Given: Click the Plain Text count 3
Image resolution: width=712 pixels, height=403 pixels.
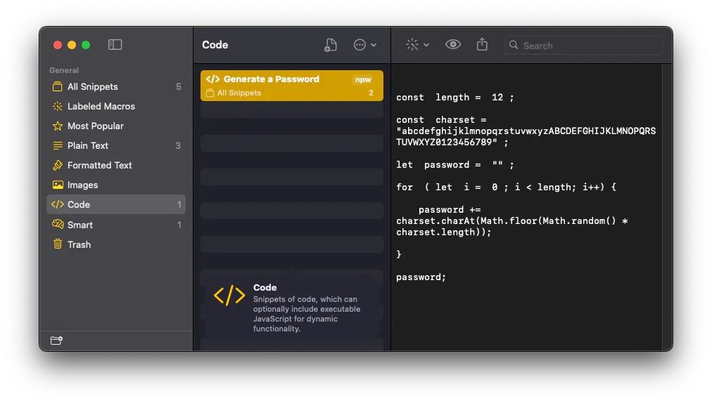Looking at the screenshot, I should pos(178,145).
